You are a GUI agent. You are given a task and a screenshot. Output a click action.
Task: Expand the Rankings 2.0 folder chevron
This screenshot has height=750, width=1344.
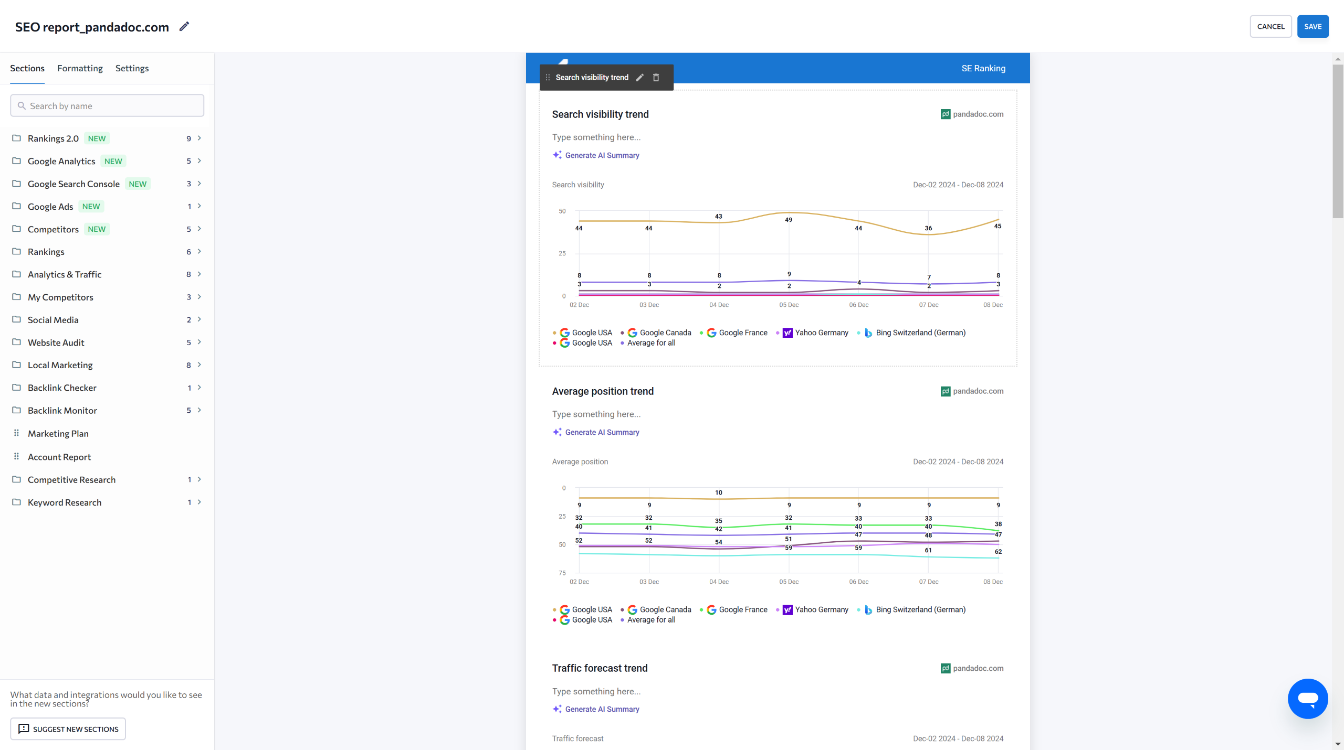[x=199, y=138]
